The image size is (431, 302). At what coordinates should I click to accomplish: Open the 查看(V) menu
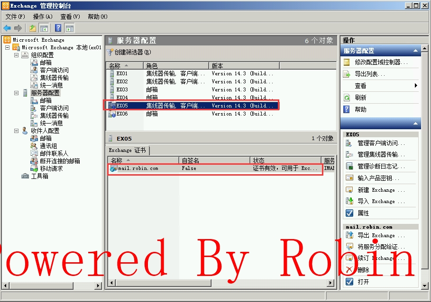(70, 17)
